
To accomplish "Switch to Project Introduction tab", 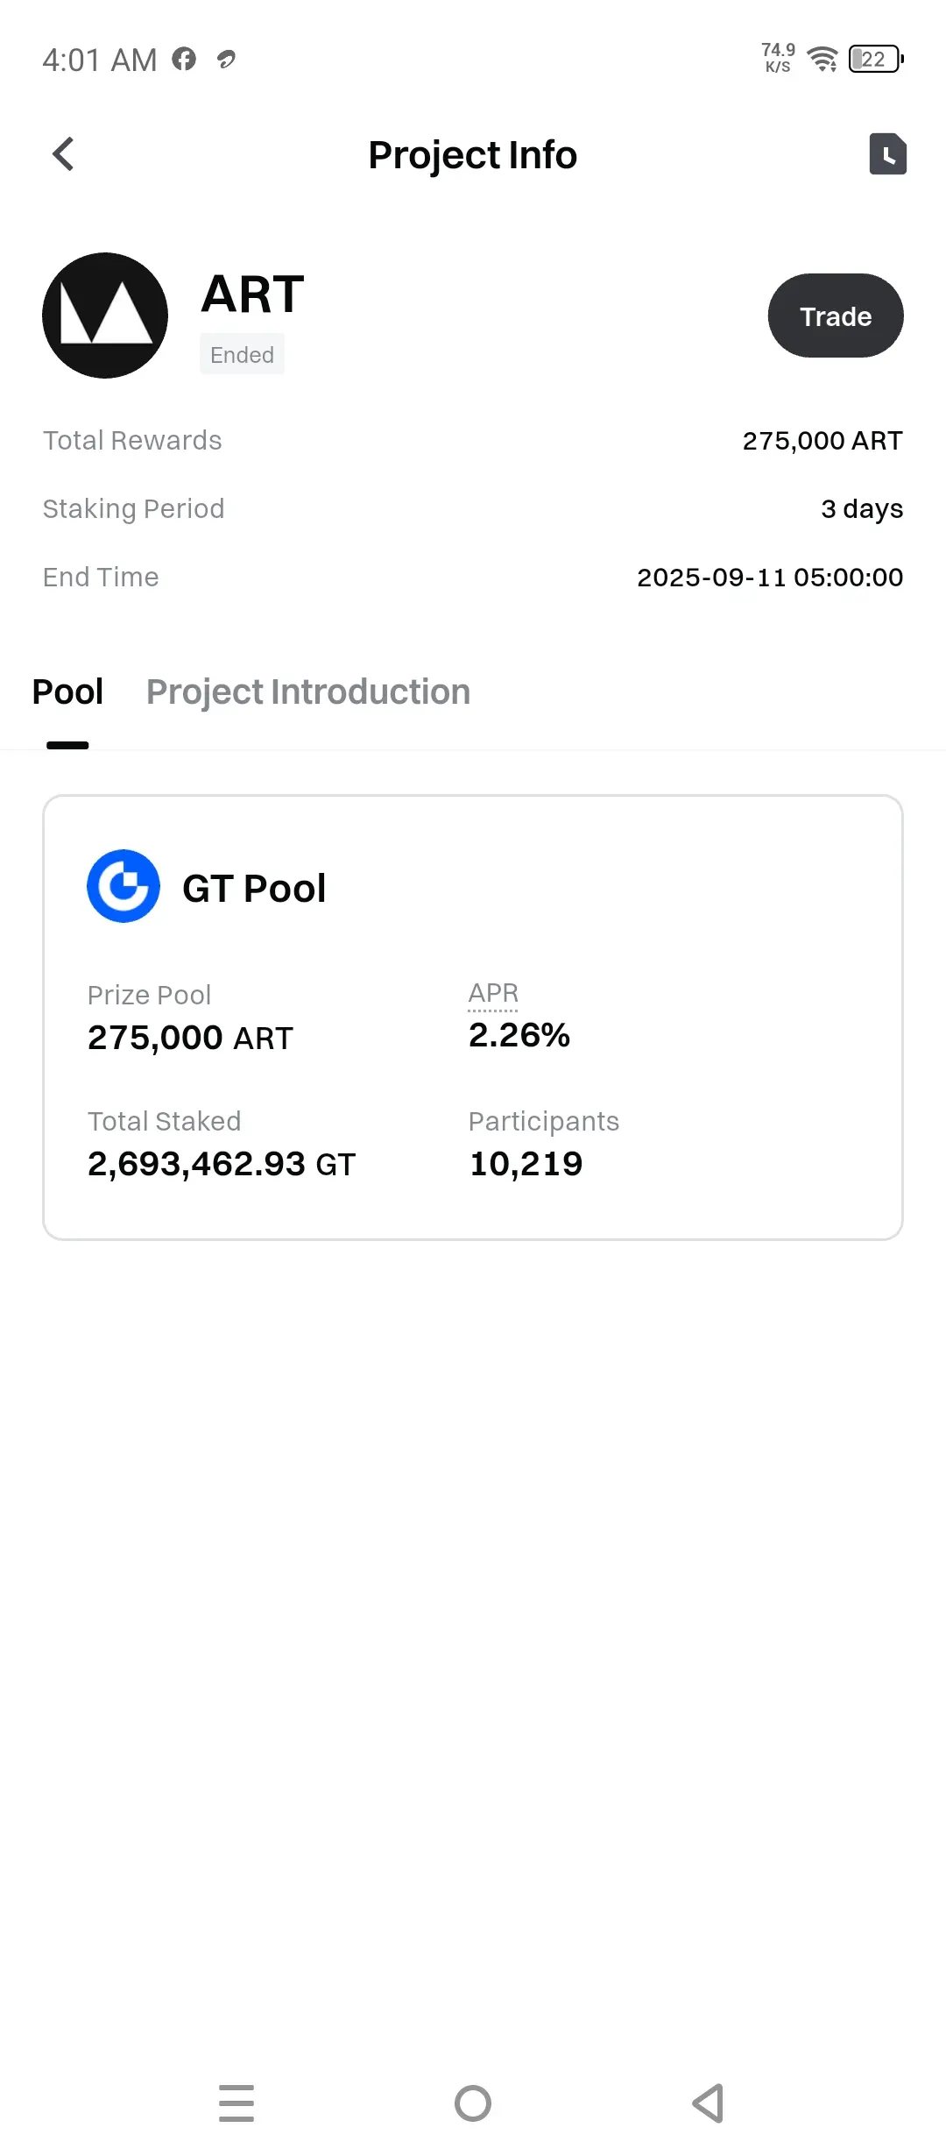I will (308, 692).
